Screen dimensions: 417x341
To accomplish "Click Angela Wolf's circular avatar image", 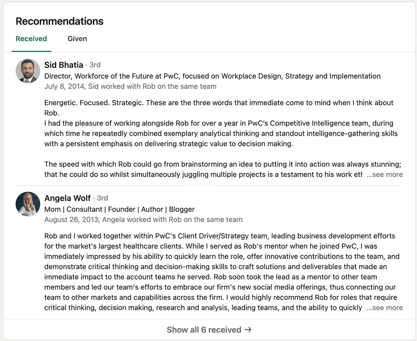I will tap(28, 204).
